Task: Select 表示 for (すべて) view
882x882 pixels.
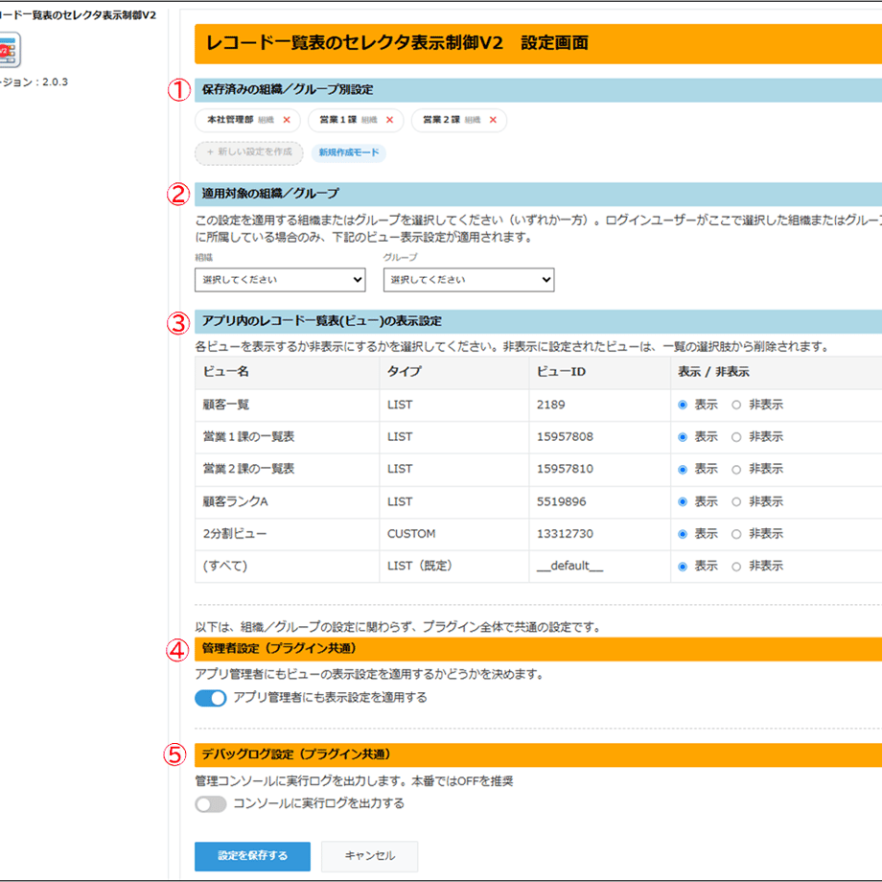Action: [x=683, y=567]
